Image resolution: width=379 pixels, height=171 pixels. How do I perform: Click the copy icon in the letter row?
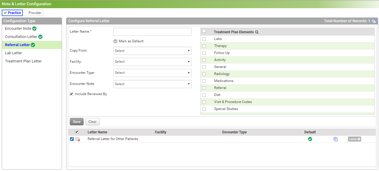click(335, 139)
